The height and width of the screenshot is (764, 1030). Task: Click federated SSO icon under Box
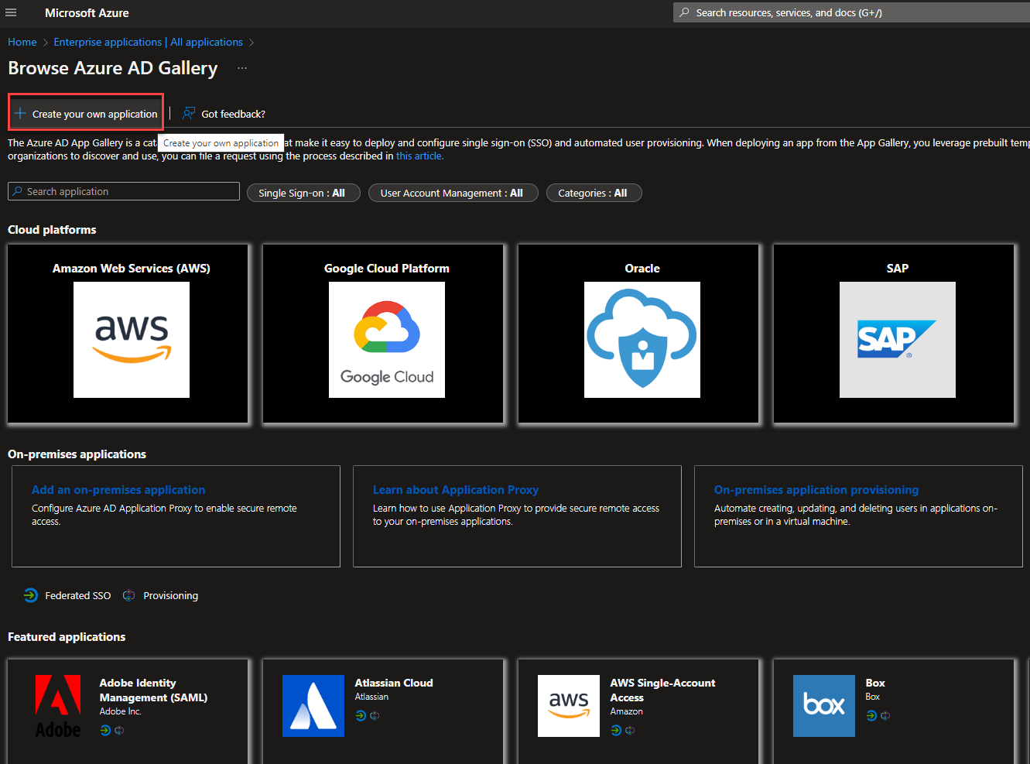871,715
